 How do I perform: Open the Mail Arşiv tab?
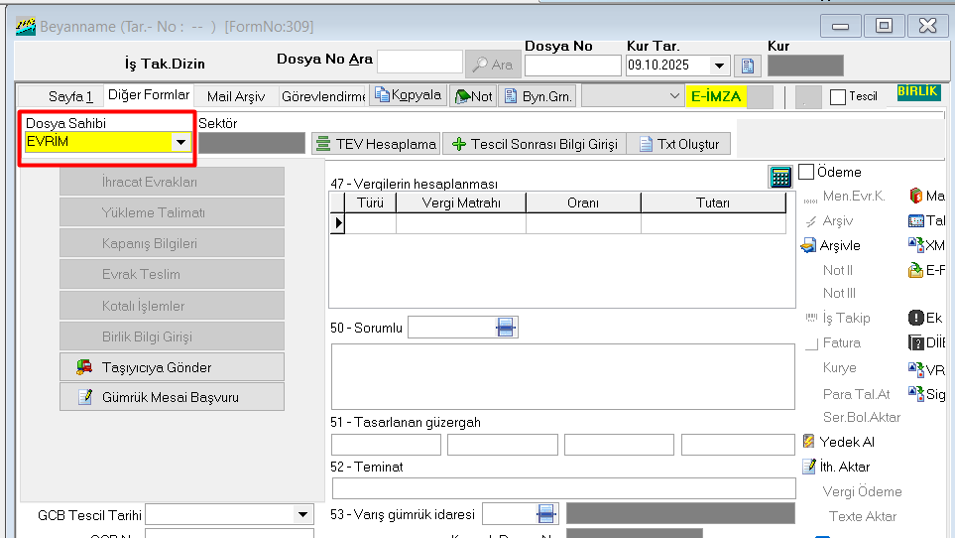(x=235, y=96)
